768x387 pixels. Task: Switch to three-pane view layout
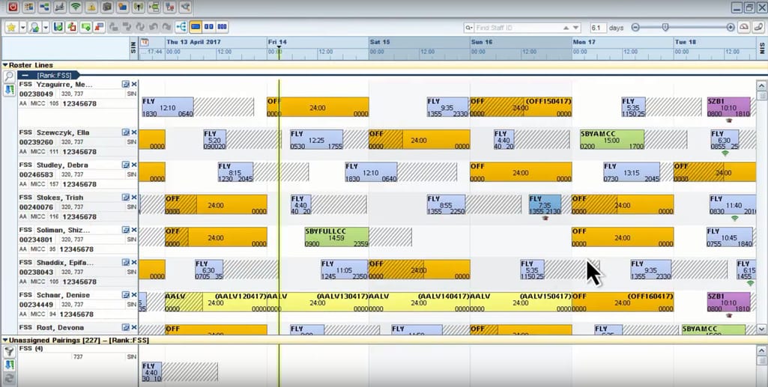222,28
